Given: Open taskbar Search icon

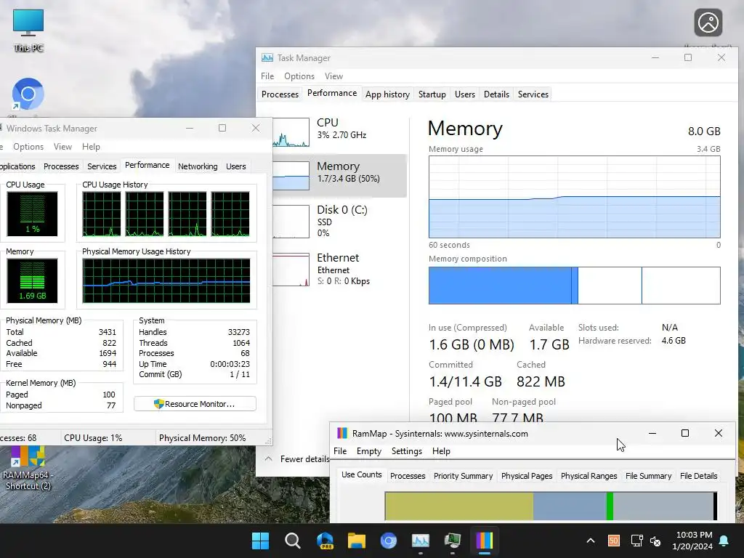Looking at the screenshot, I should click(292, 541).
